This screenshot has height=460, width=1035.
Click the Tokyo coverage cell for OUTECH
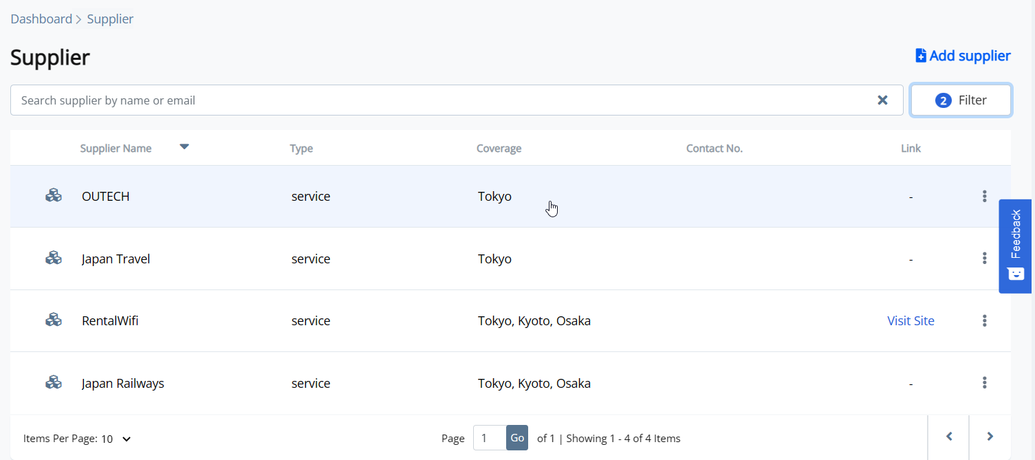click(494, 197)
